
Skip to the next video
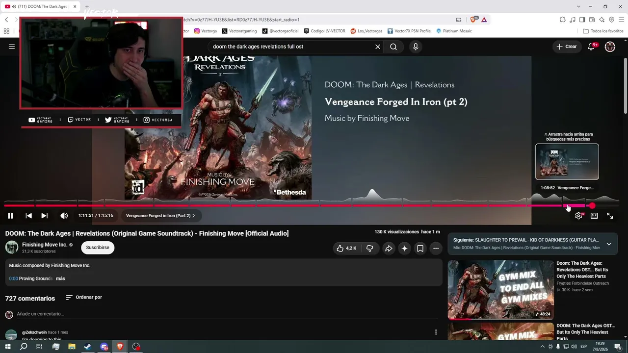tap(44, 216)
